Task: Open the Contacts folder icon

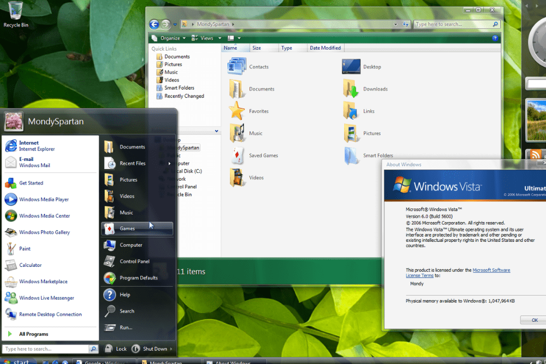Action: [x=238, y=67]
